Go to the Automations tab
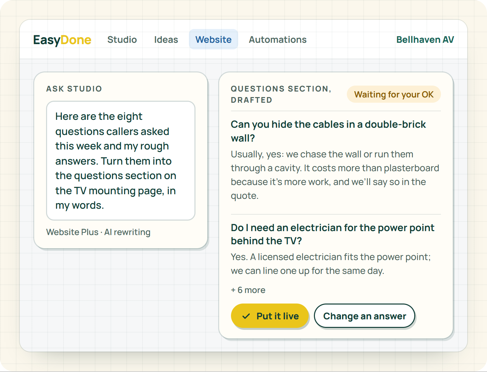The height and width of the screenshot is (372, 487). click(278, 40)
